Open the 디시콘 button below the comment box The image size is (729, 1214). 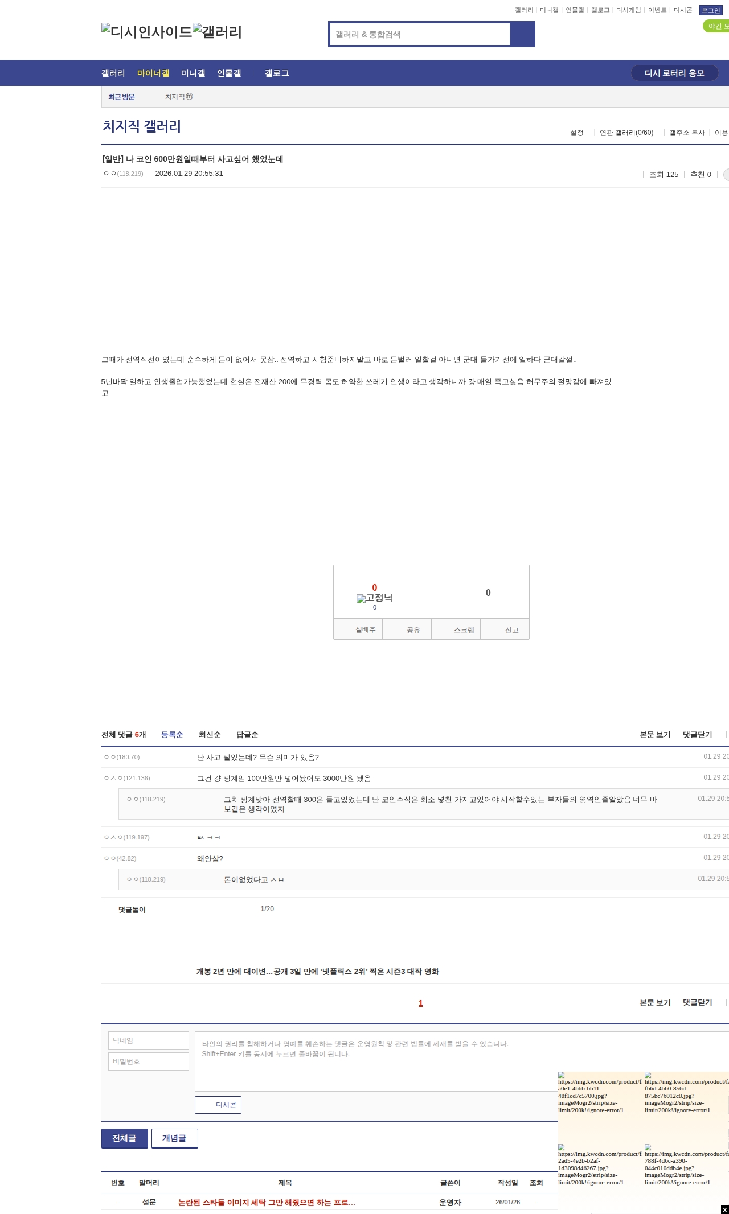(x=218, y=1105)
